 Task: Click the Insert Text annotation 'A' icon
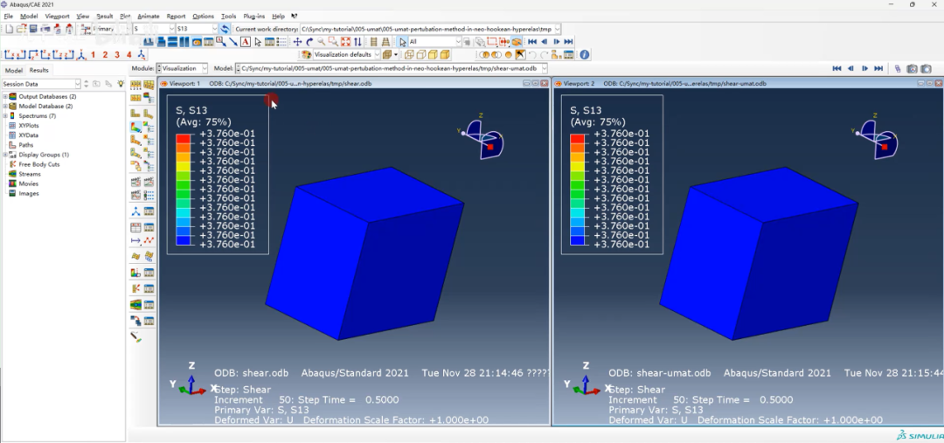pos(246,42)
